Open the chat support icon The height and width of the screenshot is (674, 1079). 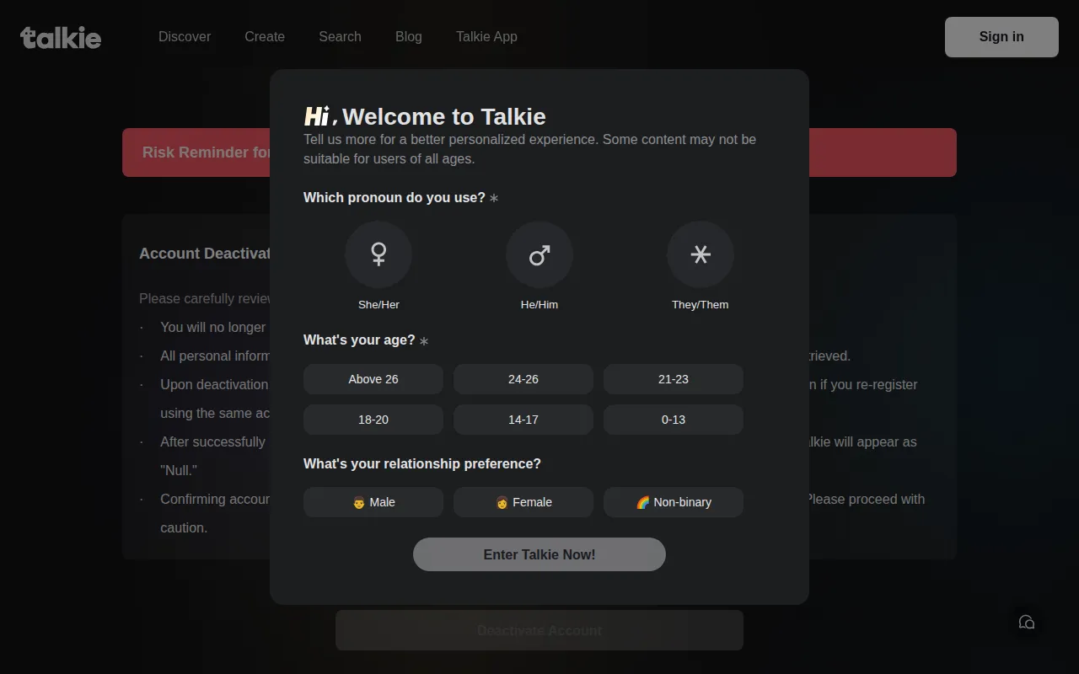click(1027, 623)
